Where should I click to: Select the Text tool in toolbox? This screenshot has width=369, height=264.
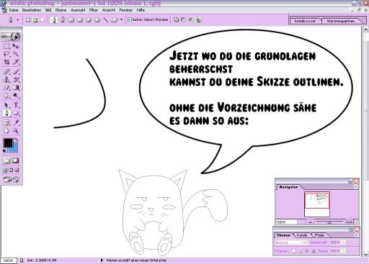point(16,105)
